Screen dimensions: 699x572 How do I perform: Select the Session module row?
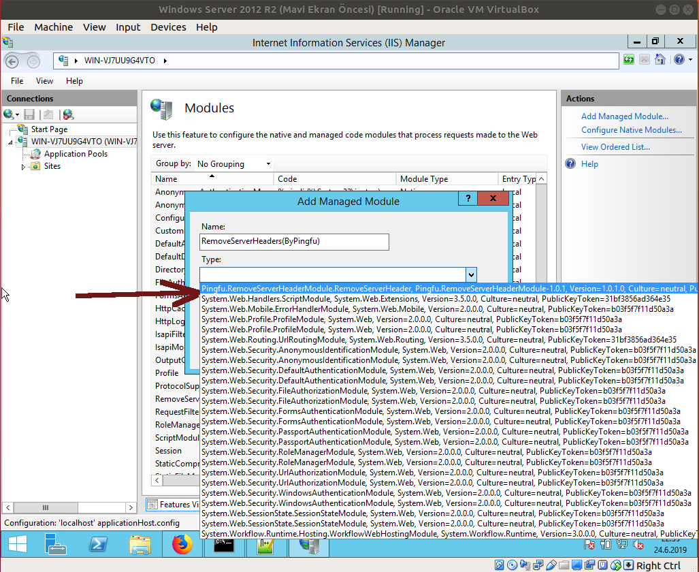(169, 451)
